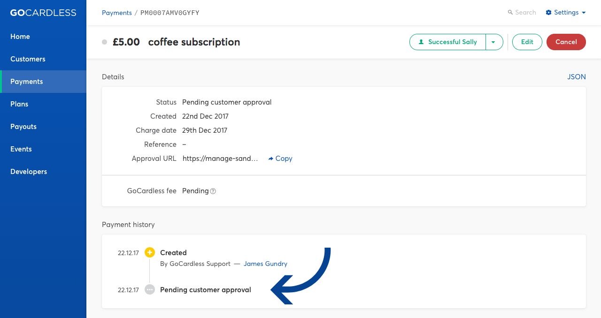
Task: Click the Created history entry title
Action: (x=173, y=253)
